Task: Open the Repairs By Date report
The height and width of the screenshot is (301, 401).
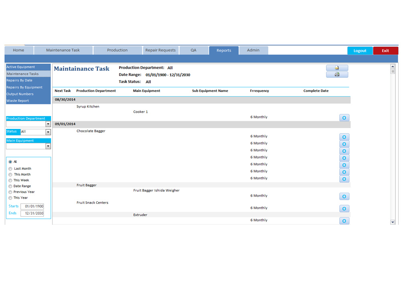Action: pos(28,80)
